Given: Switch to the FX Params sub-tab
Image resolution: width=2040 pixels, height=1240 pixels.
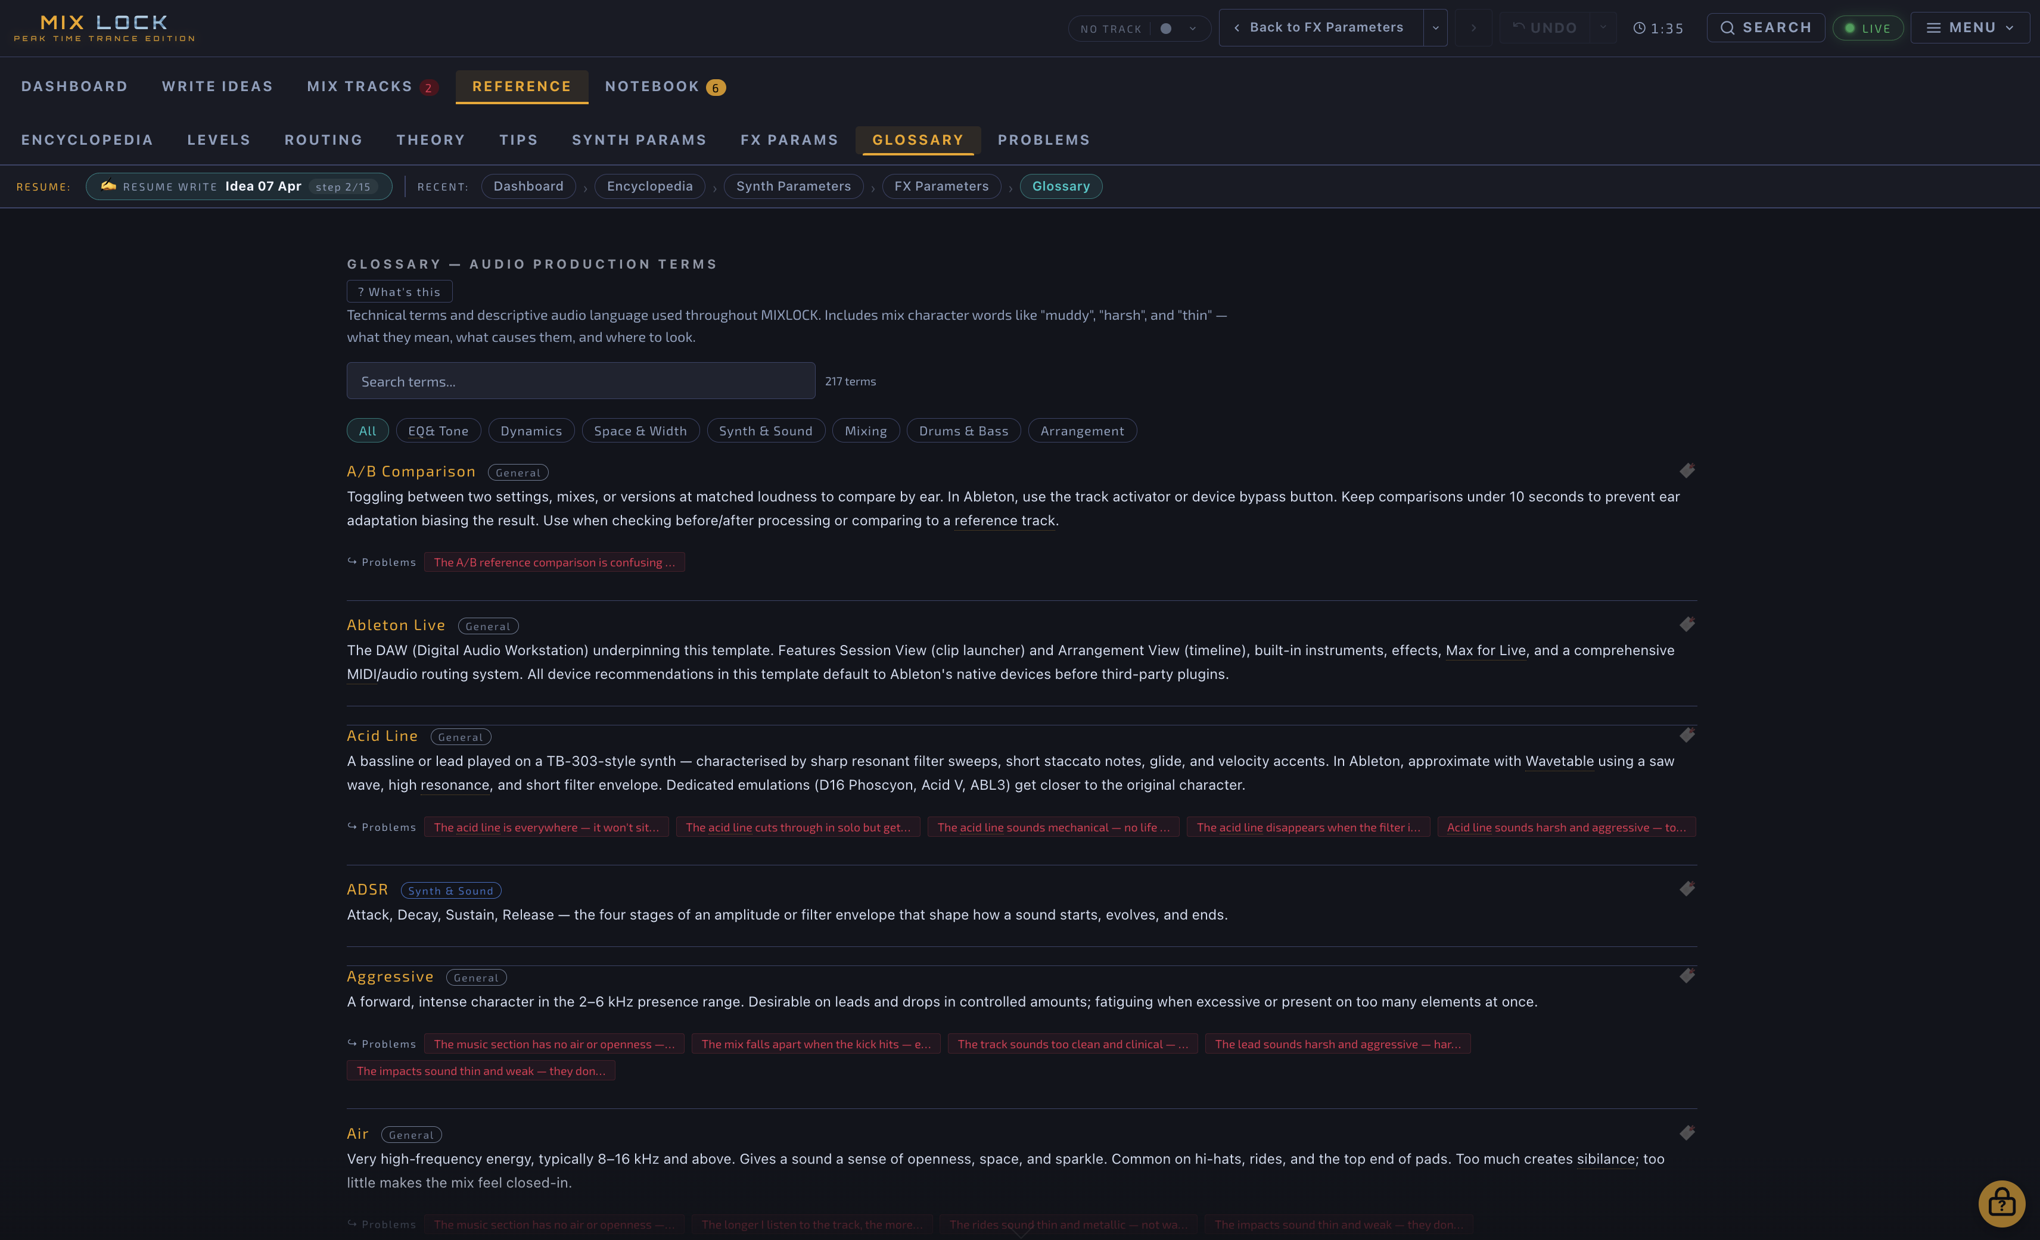Looking at the screenshot, I should coord(789,140).
